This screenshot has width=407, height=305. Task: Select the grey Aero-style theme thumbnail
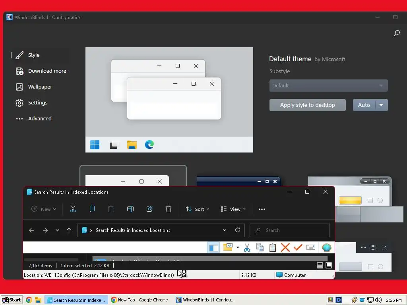pos(363,199)
